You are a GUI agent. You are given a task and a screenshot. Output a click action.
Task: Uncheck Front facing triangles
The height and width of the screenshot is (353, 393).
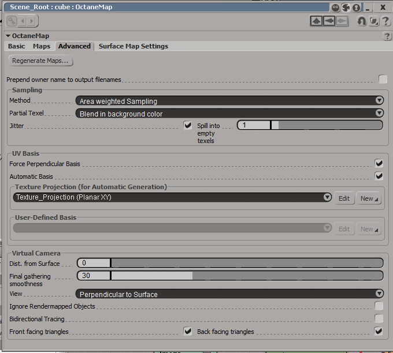point(187,331)
